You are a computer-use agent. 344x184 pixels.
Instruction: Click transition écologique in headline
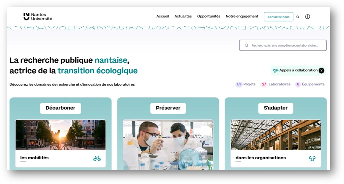coord(97,71)
